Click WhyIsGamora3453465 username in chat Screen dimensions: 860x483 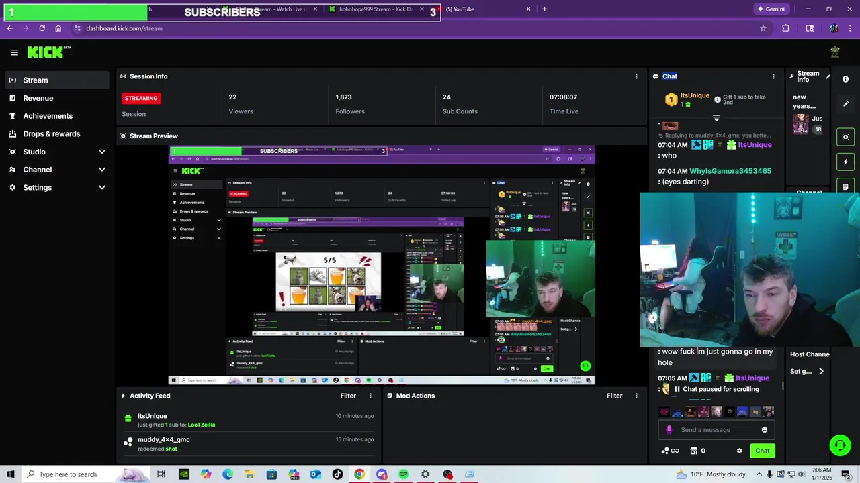coord(730,171)
